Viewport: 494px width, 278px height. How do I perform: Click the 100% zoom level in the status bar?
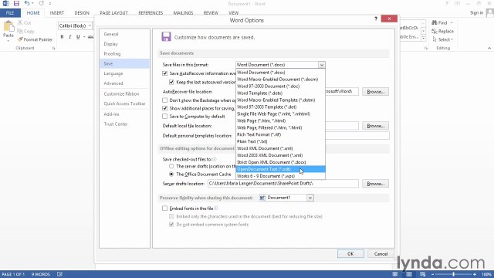coord(486,275)
